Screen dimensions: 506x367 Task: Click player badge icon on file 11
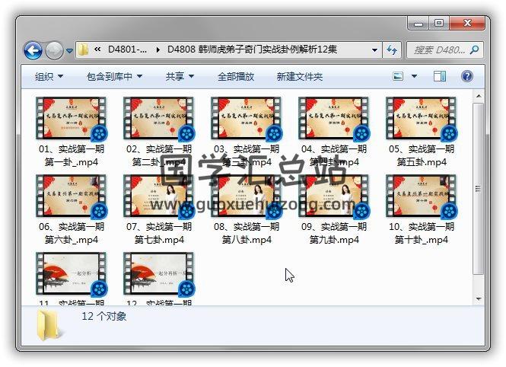coord(99,289)
